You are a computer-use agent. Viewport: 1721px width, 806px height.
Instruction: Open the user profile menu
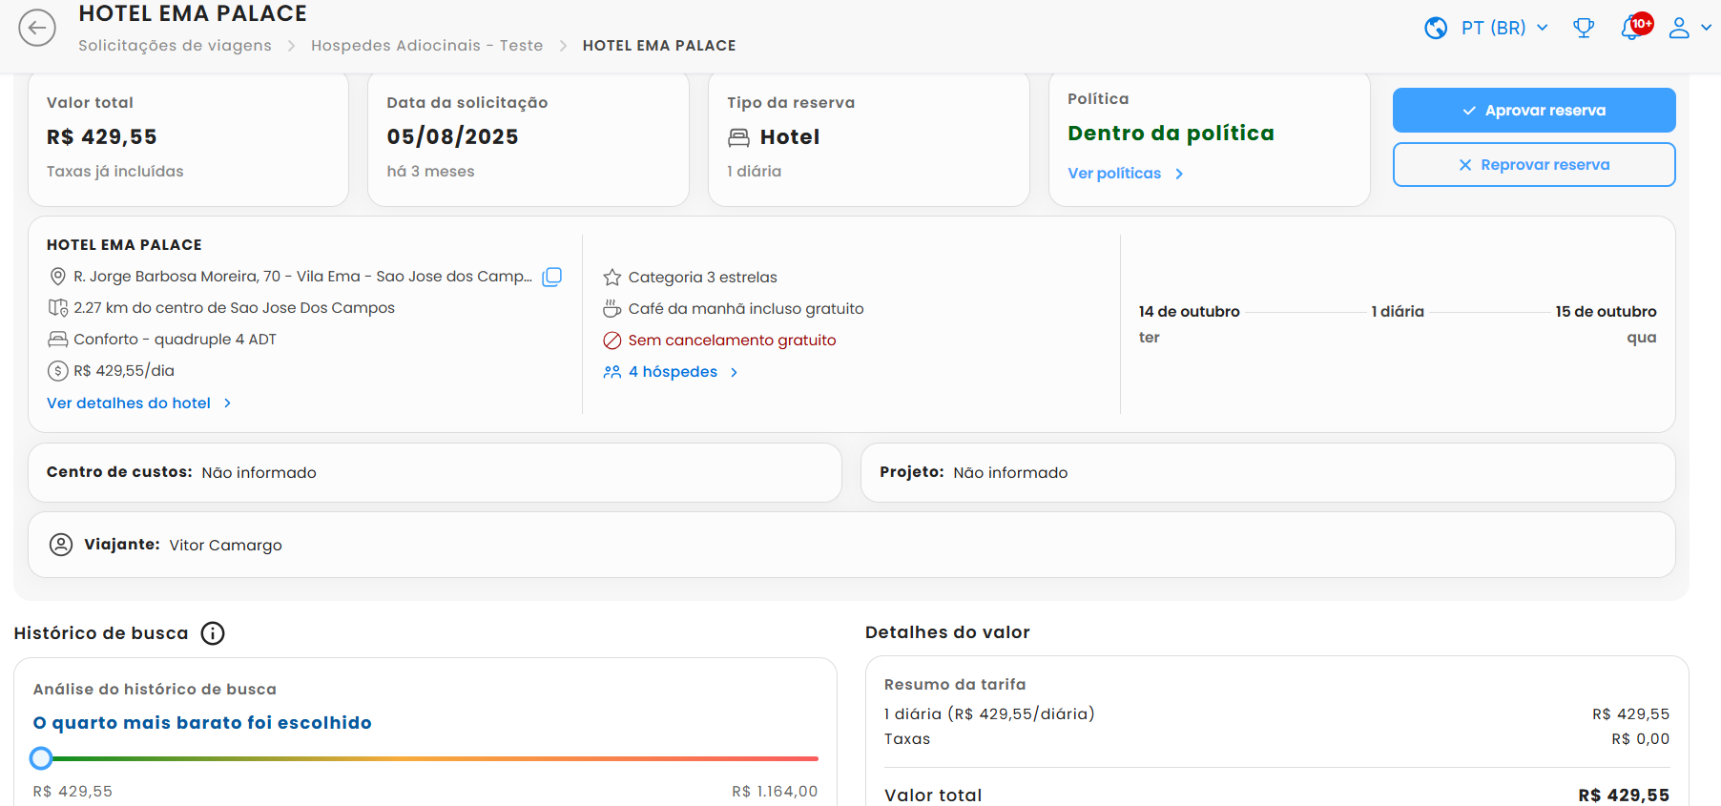(x=1688, y=29)
